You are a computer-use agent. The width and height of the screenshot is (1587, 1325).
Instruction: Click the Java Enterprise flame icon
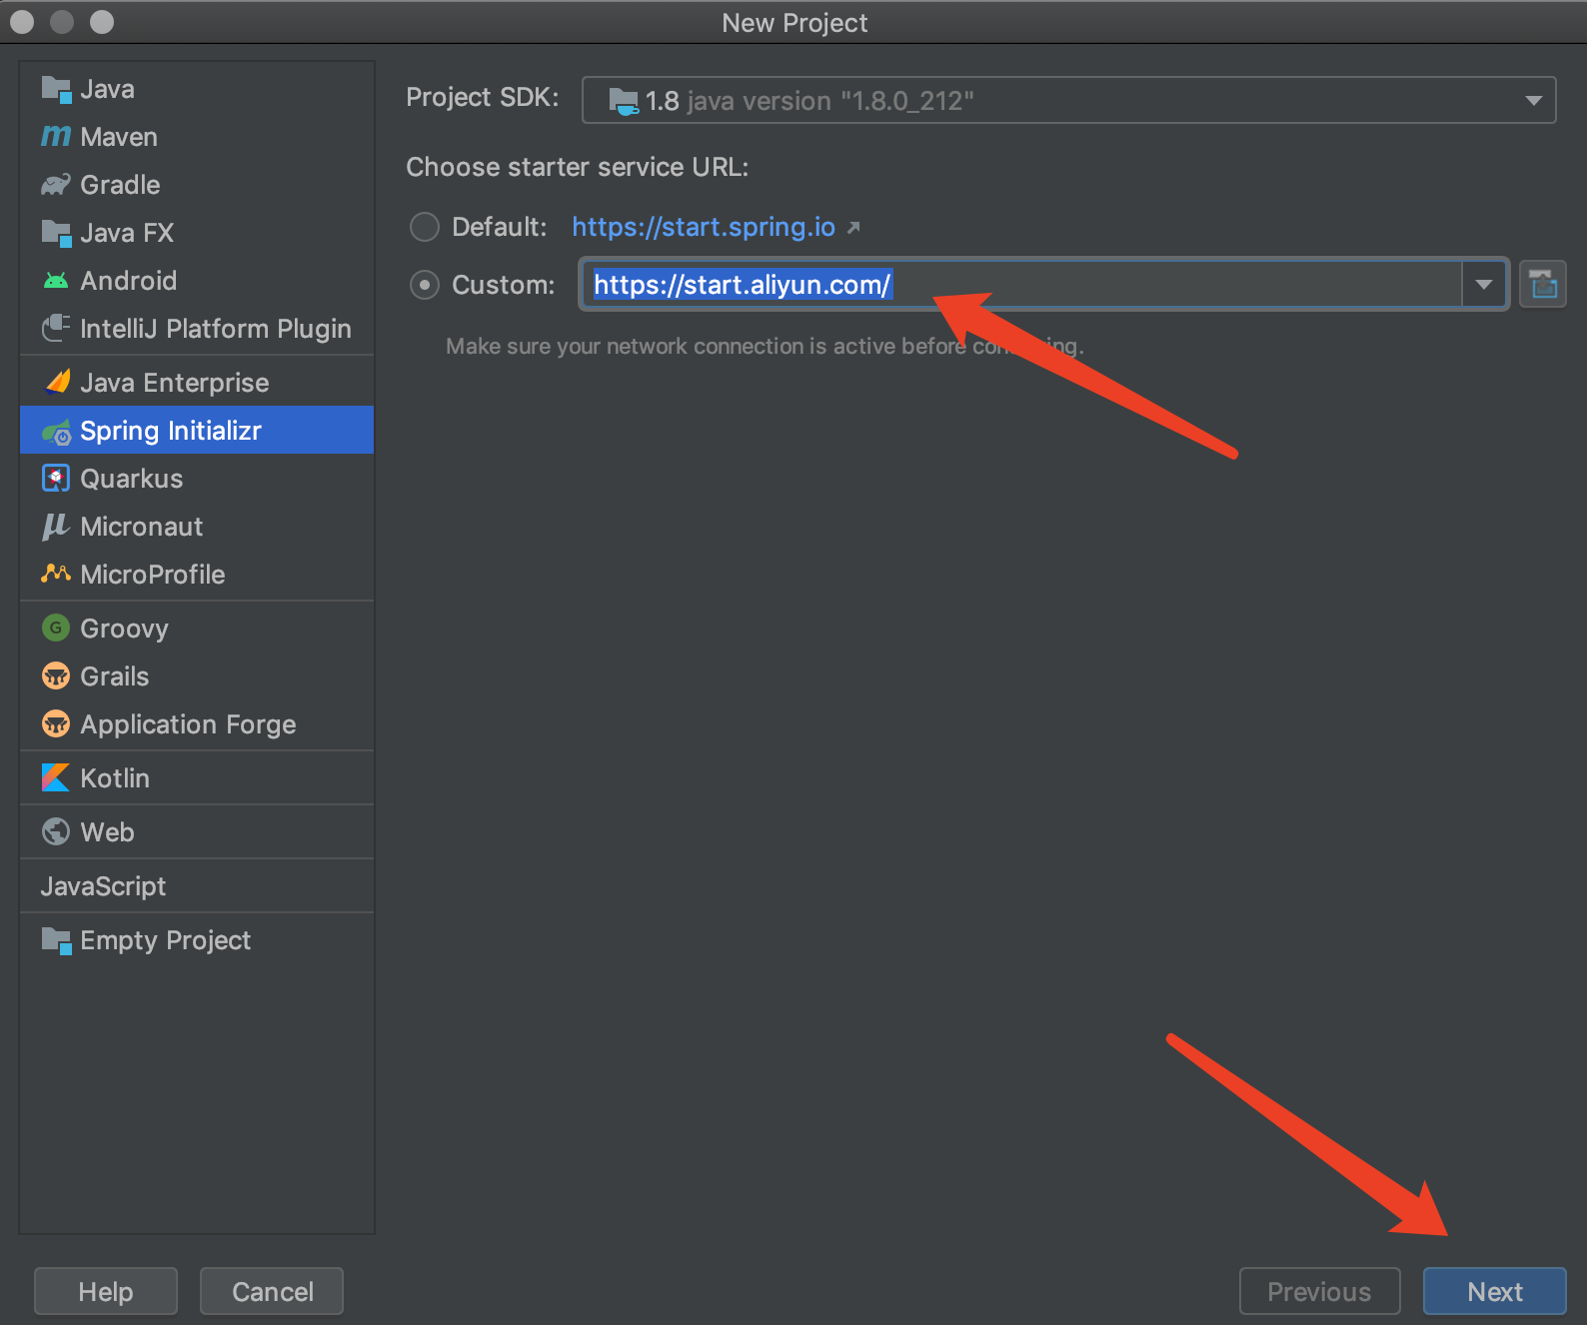pos(58,382)
